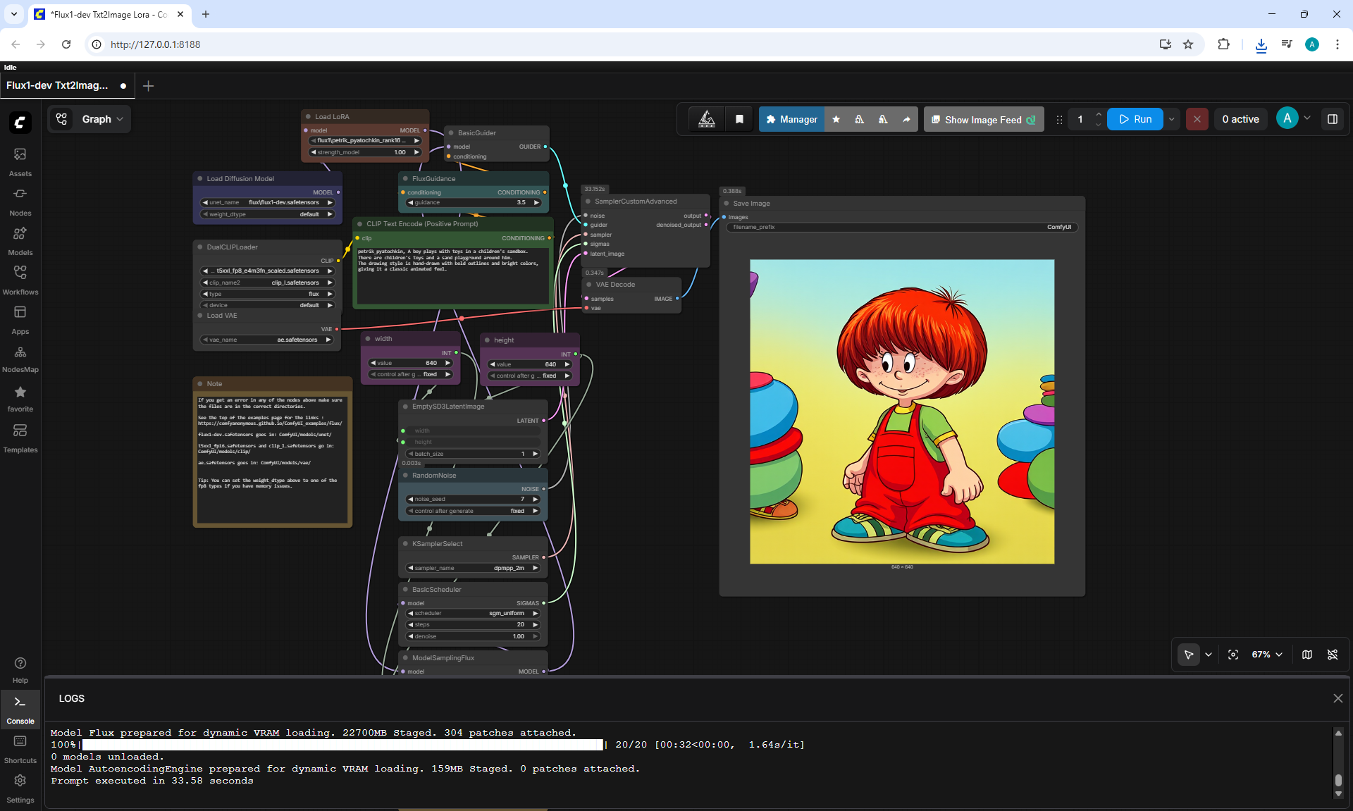This screenshot has width=1353, height=811.
Task: Expand the Run button options arrow
Action: tap(1172, 119)
